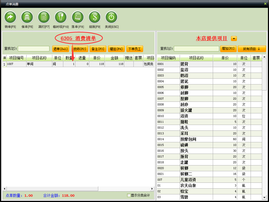Screen dimensions: 269x202
Task: Expand the dropdown arrow beside 本店提供项目
Action: click(234, 38)
